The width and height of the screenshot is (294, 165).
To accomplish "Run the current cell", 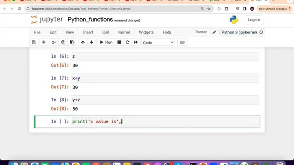I will pyautogui.click(x=106, y=42).
